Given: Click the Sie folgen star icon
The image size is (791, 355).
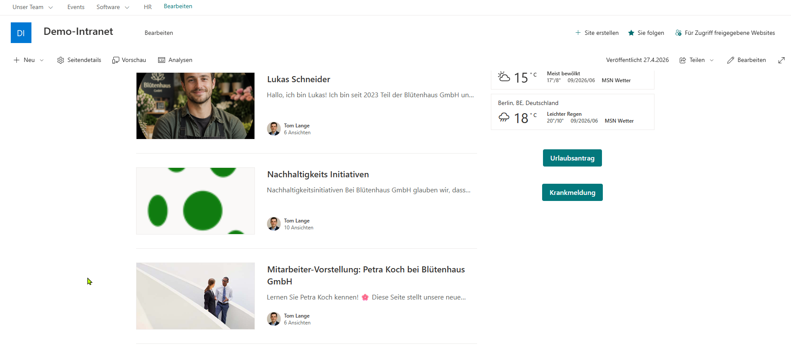Looking at the screenshot, I should (x=631, y=33).
